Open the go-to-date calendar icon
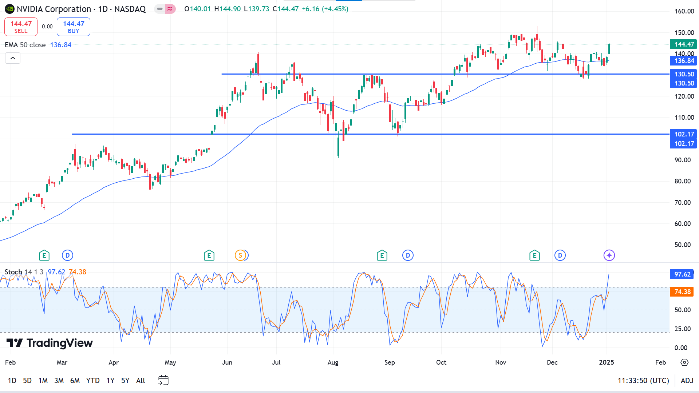 tap(163, 381)
